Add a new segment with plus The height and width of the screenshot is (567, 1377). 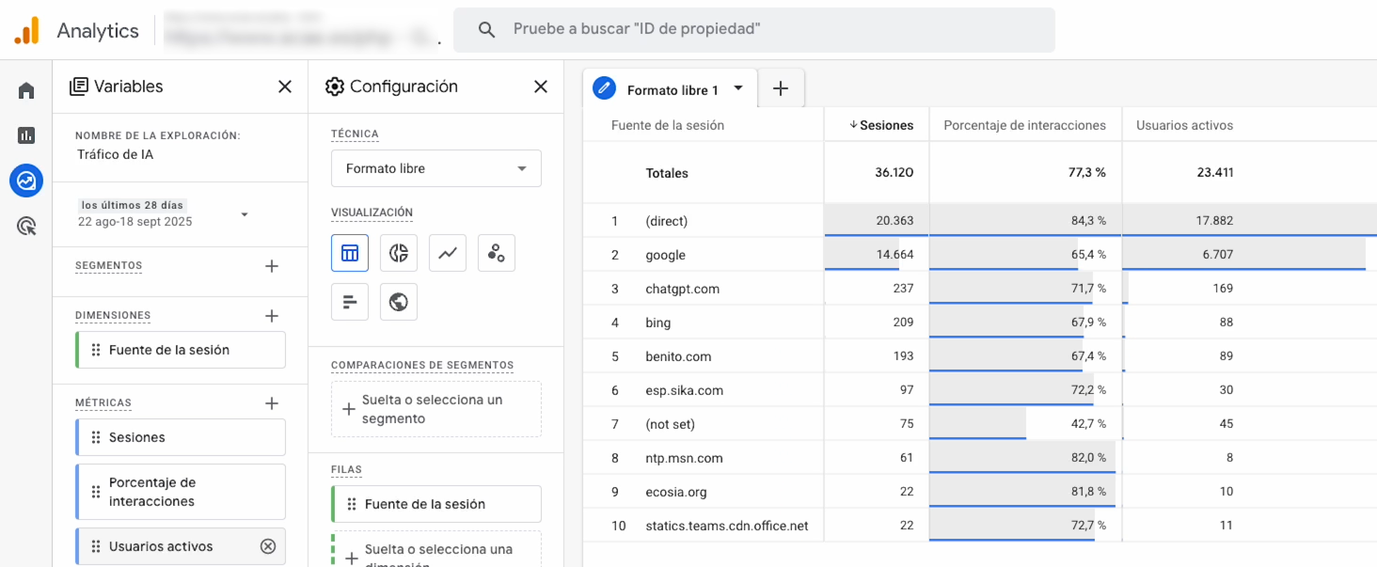click(x=272, y=266)
